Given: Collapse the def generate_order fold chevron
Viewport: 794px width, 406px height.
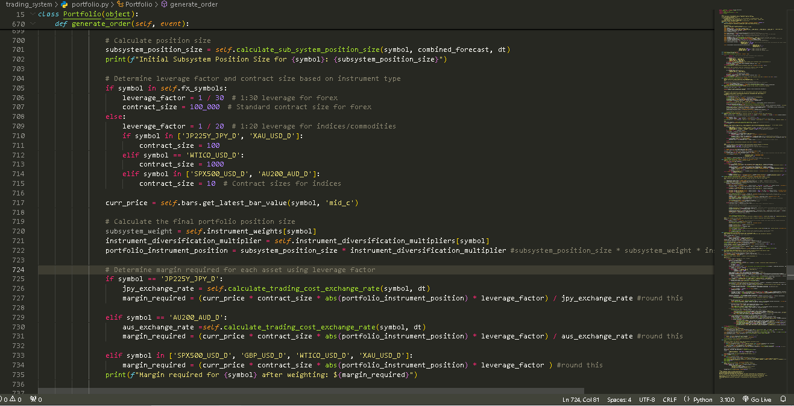Looking at the screenshot, I should point(32,24).
